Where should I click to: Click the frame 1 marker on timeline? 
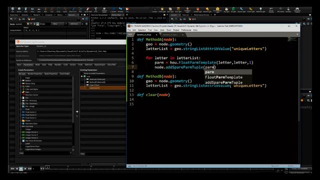point(47,167)
